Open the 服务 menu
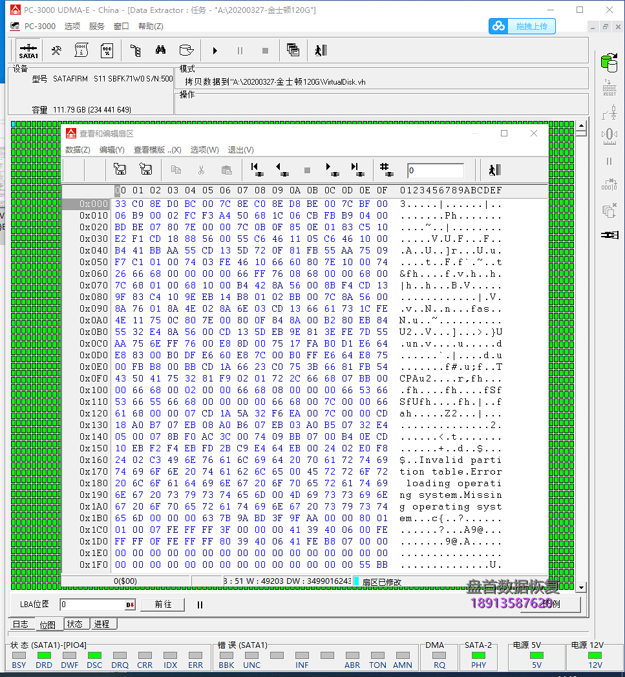 pos(97,27)
